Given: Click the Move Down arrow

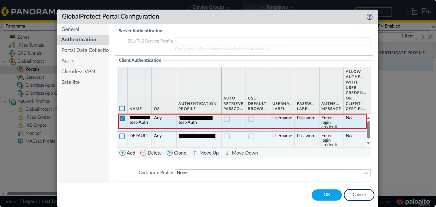Looking at the screenshot, I should [x=227, y=153].
